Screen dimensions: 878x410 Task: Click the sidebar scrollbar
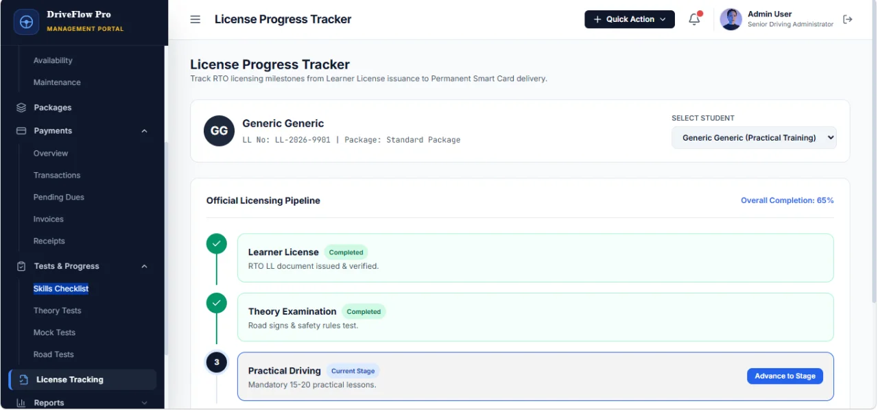click(x=165, y=248)
